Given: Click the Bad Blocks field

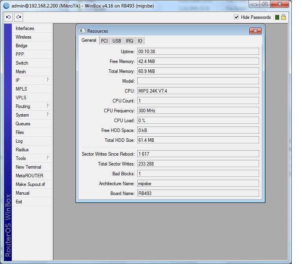Looking at the screenshot, I should point(198,174).
